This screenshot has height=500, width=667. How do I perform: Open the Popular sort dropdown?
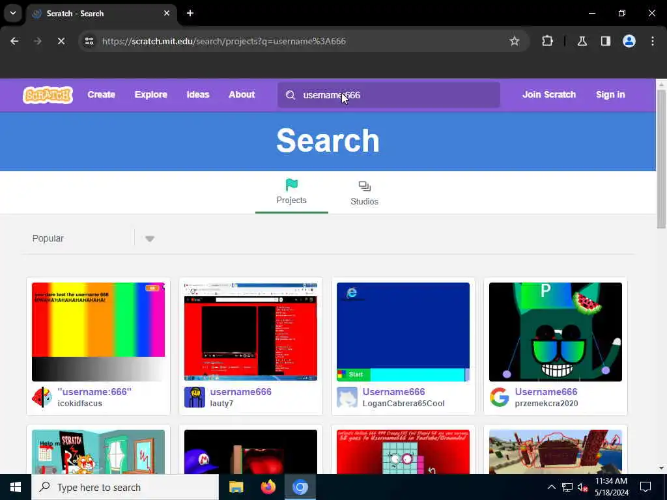pos(94,238)
